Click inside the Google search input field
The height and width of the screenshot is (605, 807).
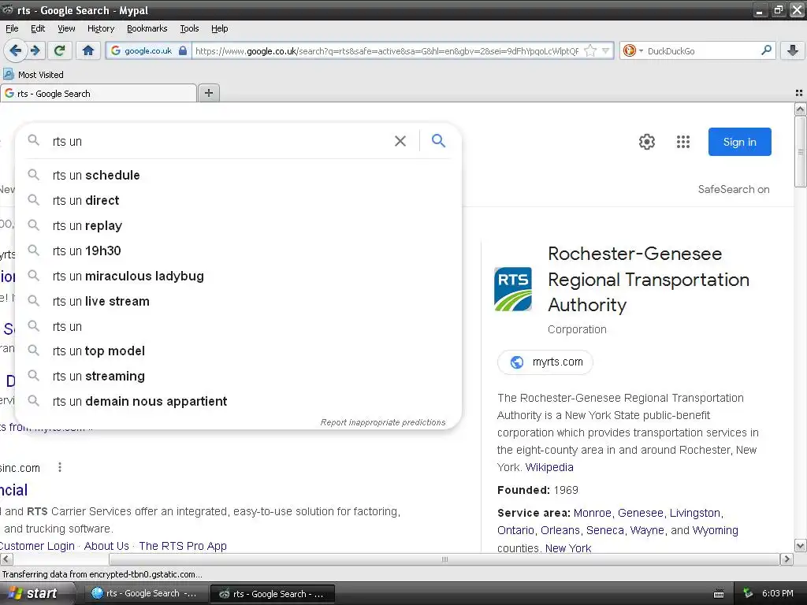(x=219, y=141)
